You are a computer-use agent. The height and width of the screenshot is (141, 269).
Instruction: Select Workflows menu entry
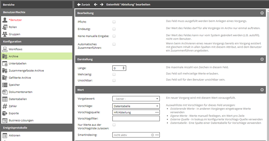(x=15, y=49)
